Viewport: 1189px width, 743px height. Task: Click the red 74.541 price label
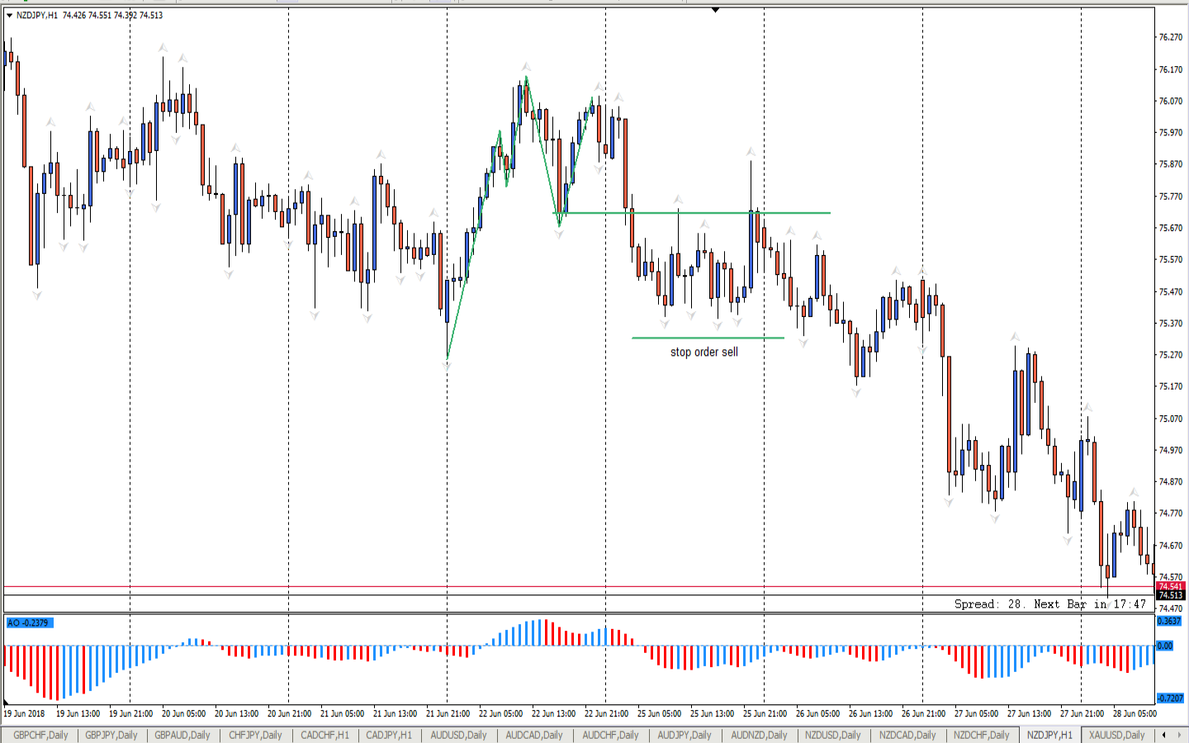click(x=1171, y=586)
